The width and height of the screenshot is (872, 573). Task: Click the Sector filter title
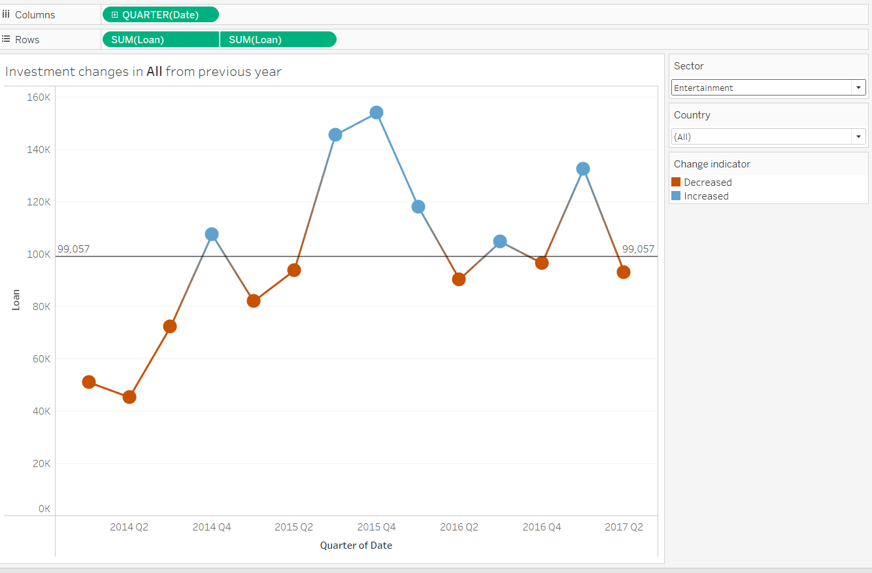689,66
